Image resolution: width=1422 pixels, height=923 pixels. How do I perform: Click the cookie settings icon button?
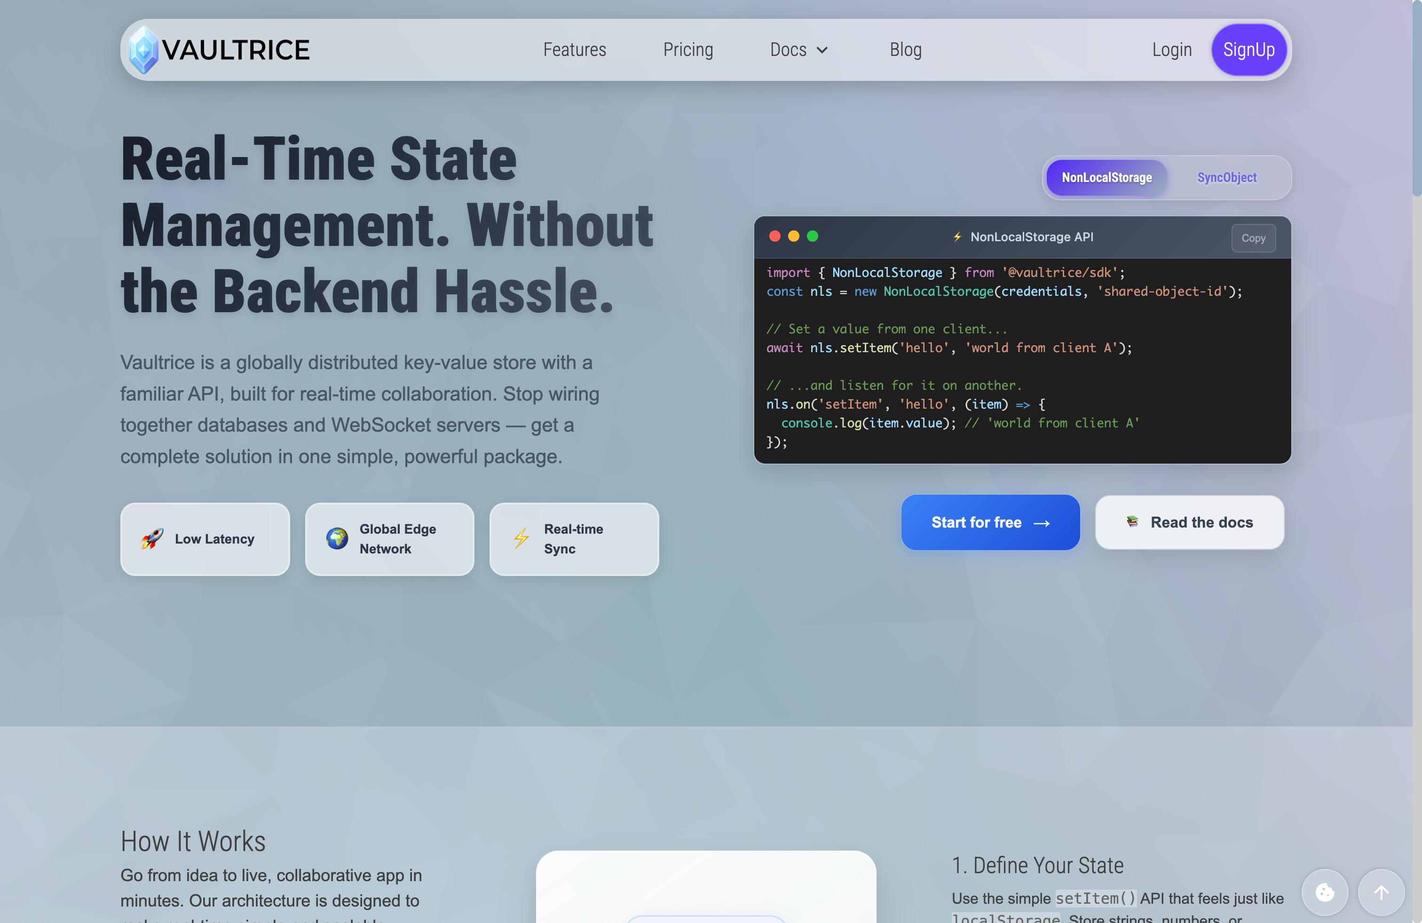coord(1325,892)
